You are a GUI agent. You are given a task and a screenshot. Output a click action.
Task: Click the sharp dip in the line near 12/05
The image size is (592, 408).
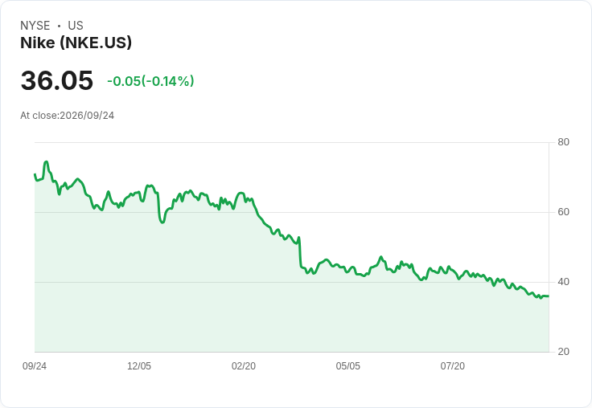point(162,222)
